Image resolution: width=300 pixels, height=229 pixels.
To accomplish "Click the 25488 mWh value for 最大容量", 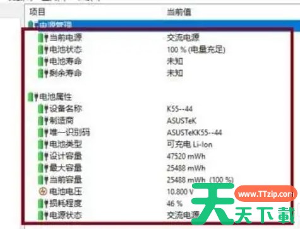I will [186, 168].
